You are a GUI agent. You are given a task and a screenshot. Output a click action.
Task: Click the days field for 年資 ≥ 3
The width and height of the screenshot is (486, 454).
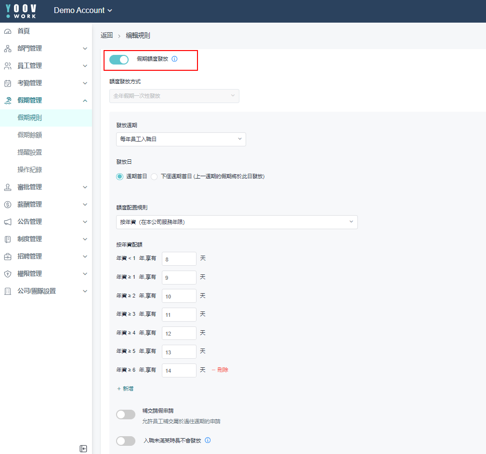(x=179, y=314)
